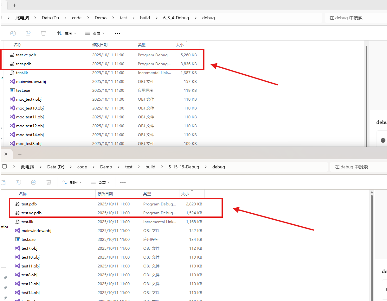Go to the 5_15_19-Debug breadcrumb folder

(x=184, y=167)
